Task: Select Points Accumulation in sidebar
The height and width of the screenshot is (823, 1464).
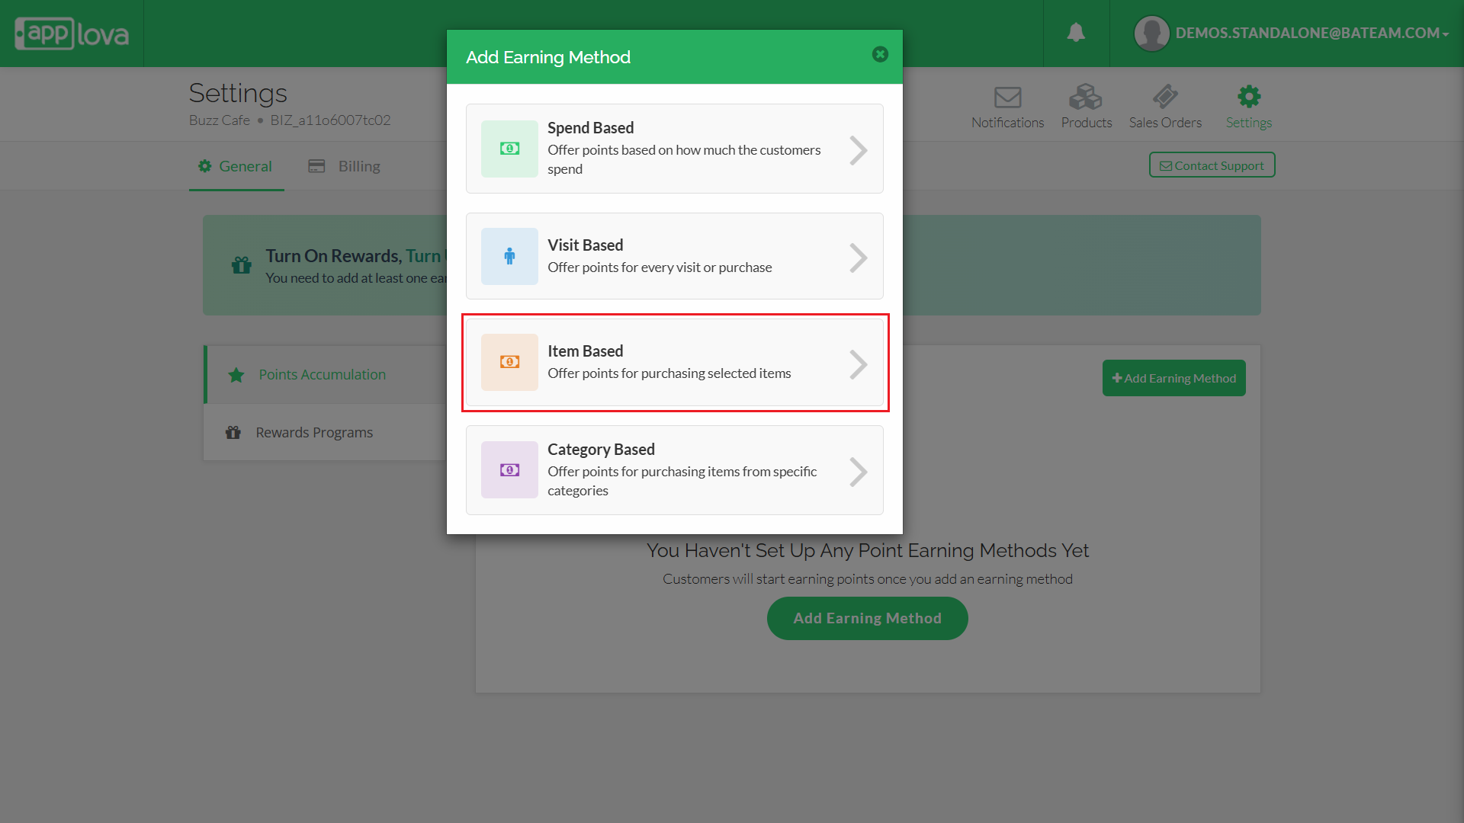Action: 326,374
